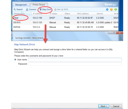The height and width of the screenshot is (109, 128).
Task: Click the Connect network icon
Action: tap(27, 10)
